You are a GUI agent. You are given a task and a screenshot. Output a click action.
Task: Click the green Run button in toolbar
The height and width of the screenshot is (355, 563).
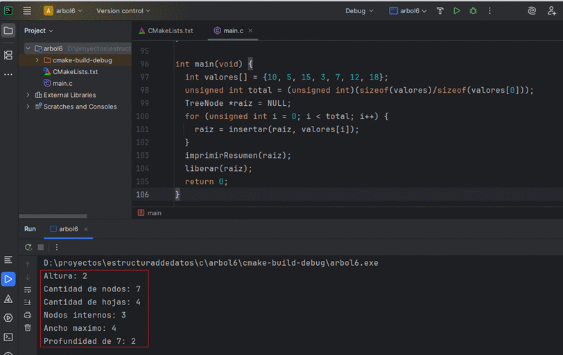tap(456, 11)
